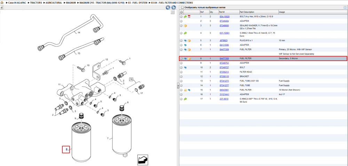The image size is (348, 166).
Task: Go to the MAGNUM breadcrumb level
Action: [x=71, y=3]
